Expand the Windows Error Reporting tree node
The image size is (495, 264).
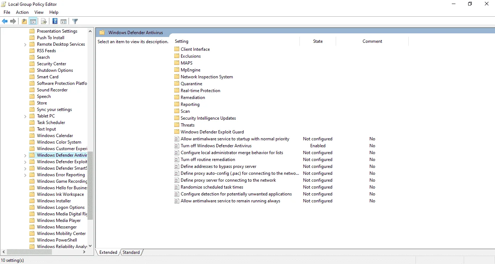coord(25,175)
